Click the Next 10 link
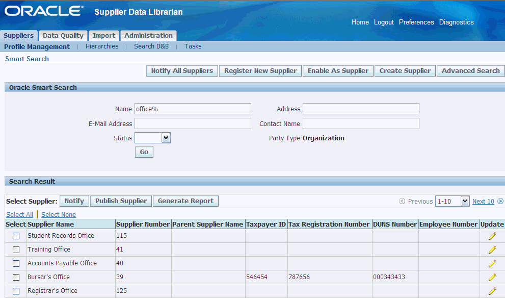 coord(483,201)
